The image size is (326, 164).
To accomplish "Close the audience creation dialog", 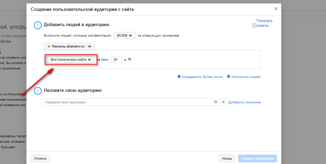I will tap(276, 9).
